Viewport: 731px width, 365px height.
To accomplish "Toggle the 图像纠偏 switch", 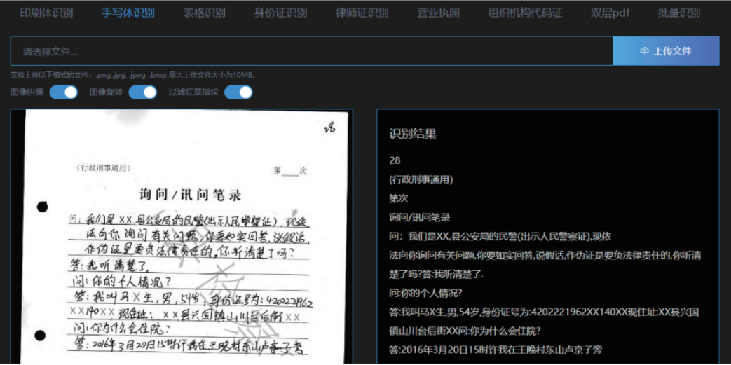I will click(x=63, y=92).
